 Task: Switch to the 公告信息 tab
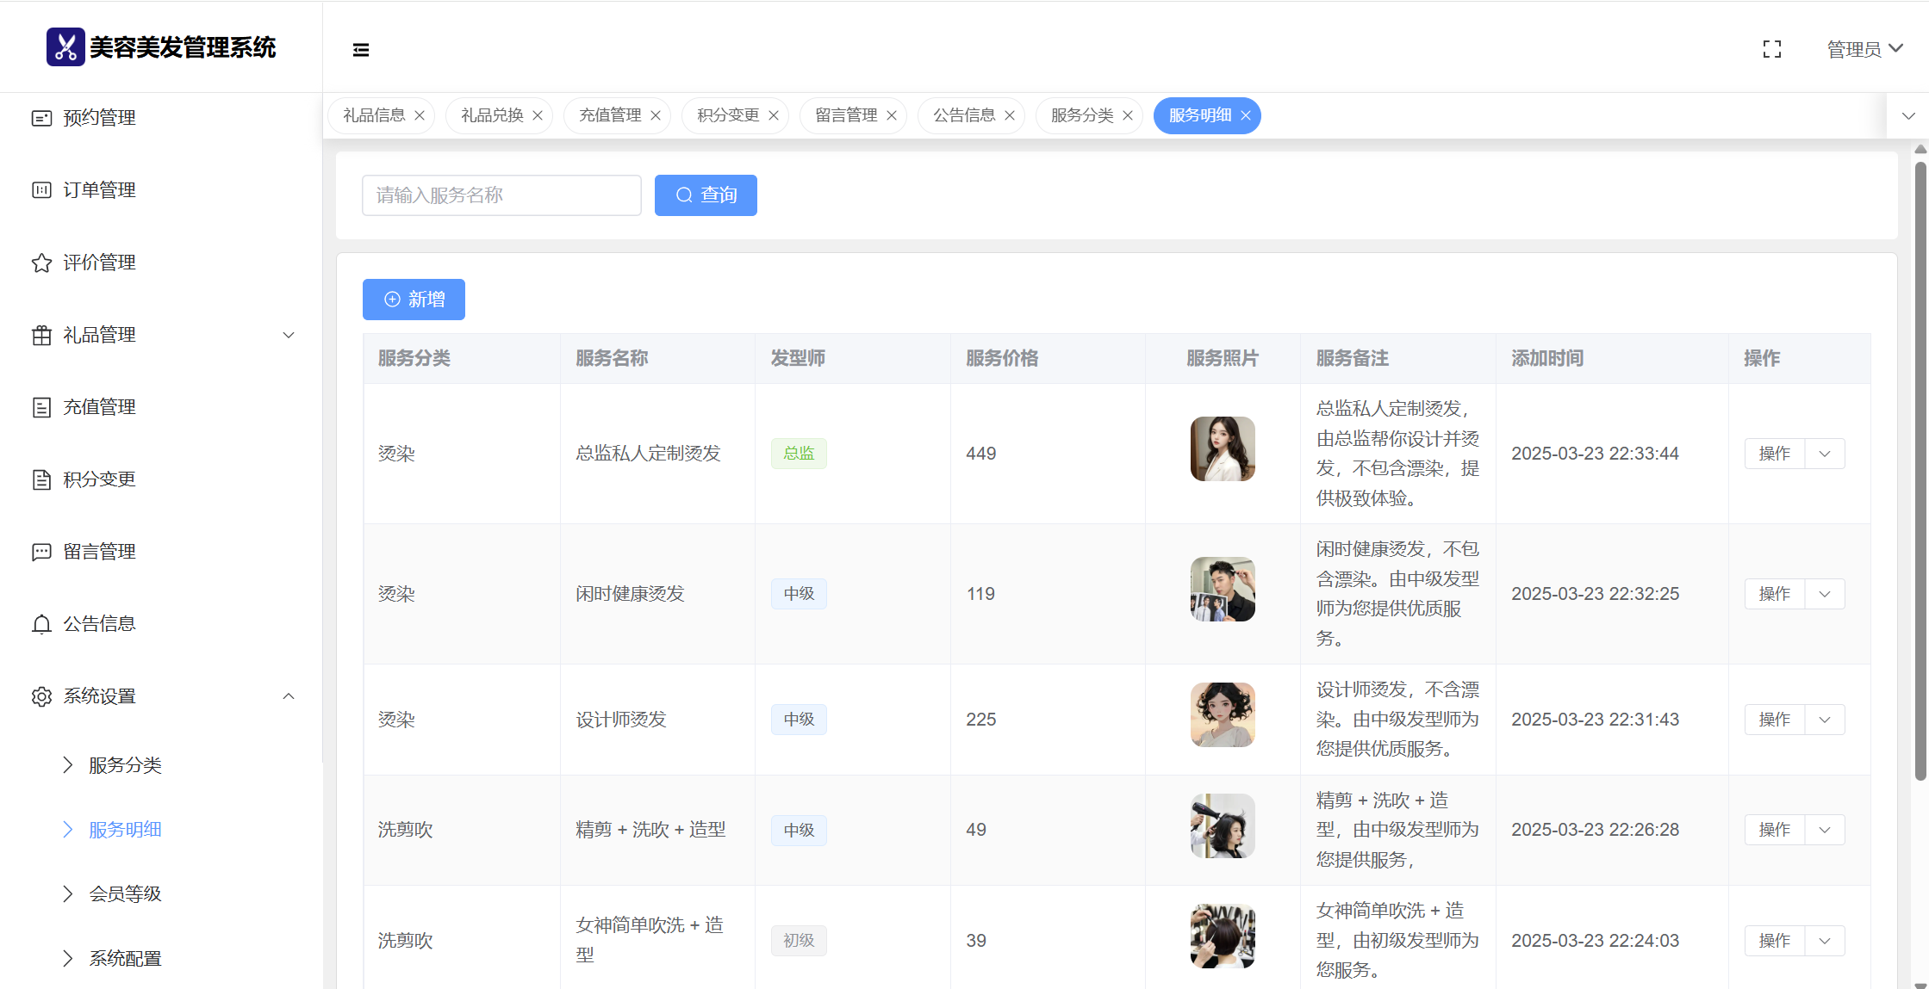coord(963,116)
